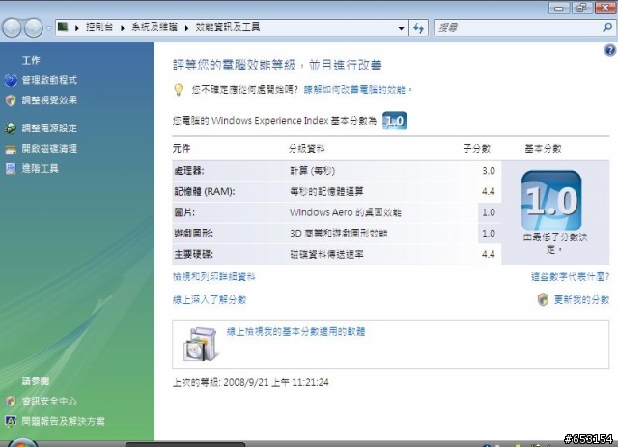The height and width of the screenshot is (447, 618).
Task: Click the power icon beside 調整電源設定
Action: click(x=11, y=128)
